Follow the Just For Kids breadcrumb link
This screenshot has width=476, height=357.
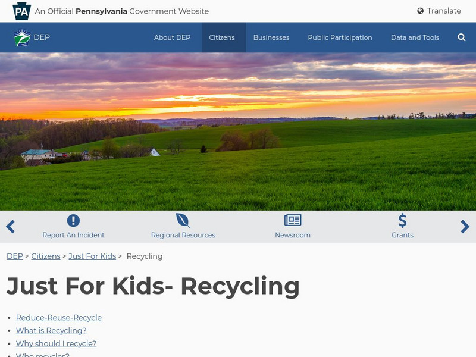coord(92,256)
